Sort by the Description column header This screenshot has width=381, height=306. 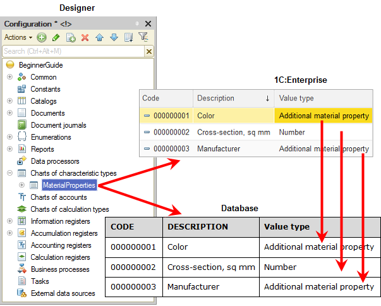pos(234,98)
